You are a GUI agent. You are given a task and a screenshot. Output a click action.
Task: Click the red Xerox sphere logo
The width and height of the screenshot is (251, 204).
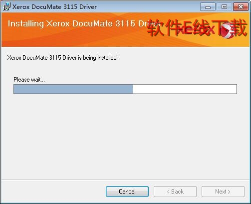point(227,31)
